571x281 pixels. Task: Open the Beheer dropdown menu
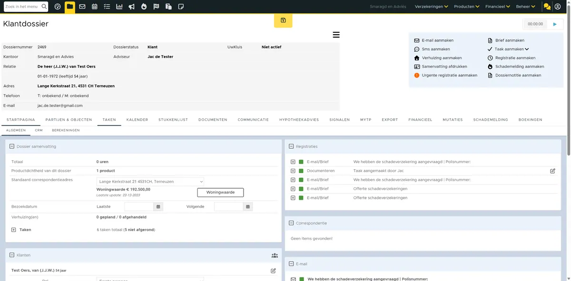coord(526,7)
